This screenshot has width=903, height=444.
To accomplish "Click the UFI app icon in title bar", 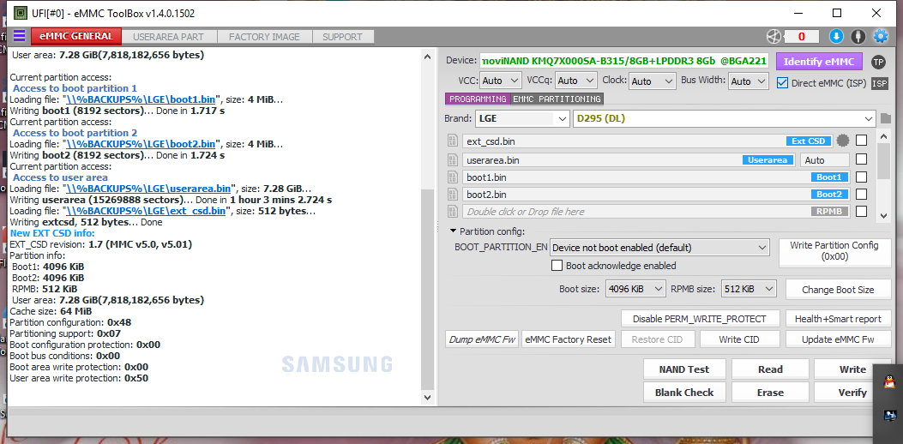I will pyautogui.click(x=20, y=12).
